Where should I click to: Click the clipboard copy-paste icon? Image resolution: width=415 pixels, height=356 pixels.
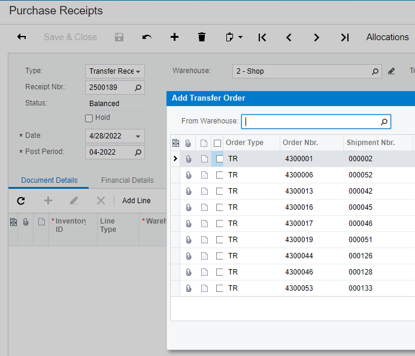pos(229,37)
